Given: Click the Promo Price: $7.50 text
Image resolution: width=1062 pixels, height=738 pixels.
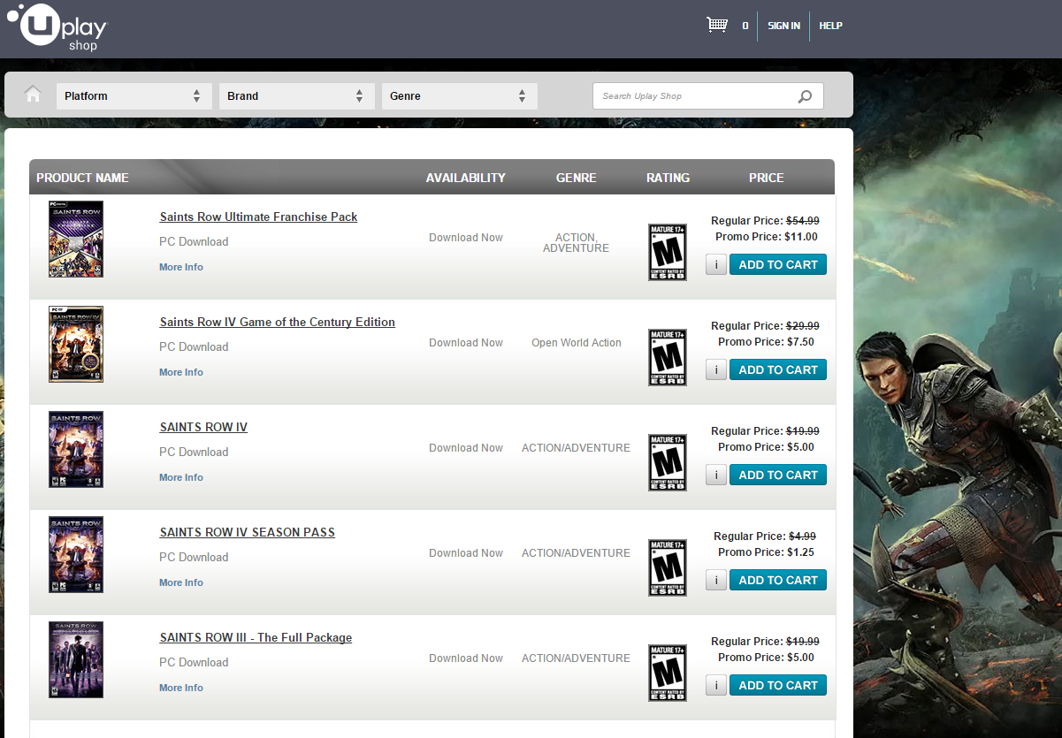Looking at the screenshot, I should (767, 342).
